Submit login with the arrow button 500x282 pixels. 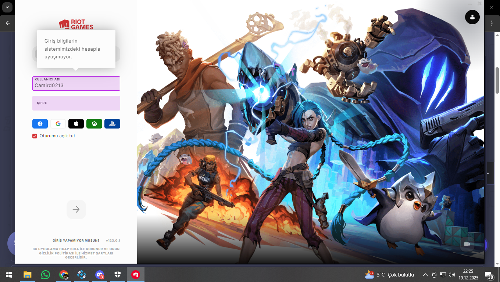76,209
